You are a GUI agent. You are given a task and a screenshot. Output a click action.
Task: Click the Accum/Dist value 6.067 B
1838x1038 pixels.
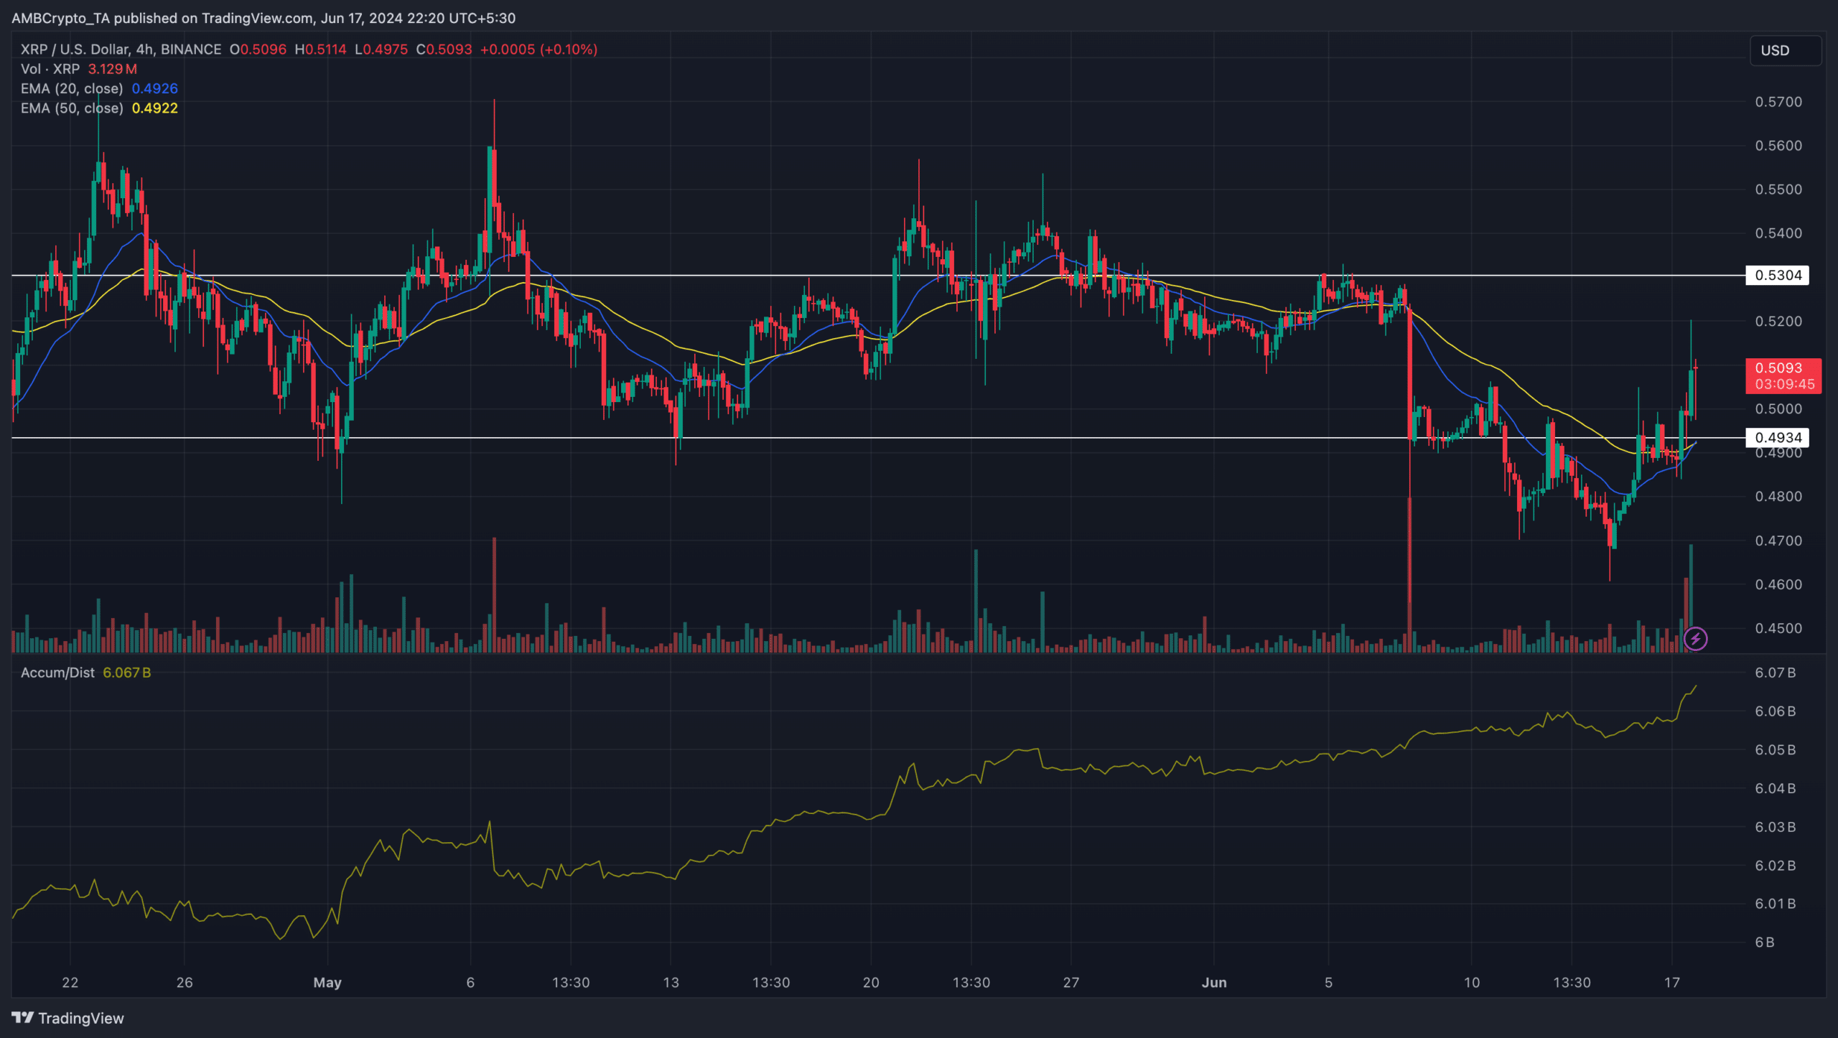click(127, 673)
